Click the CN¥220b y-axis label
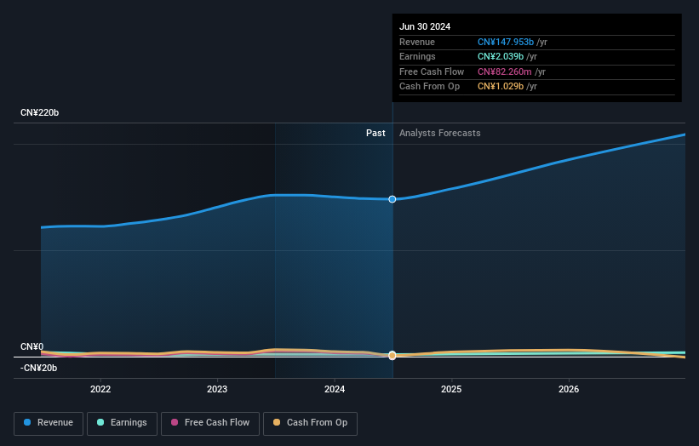 pos(40,112)
